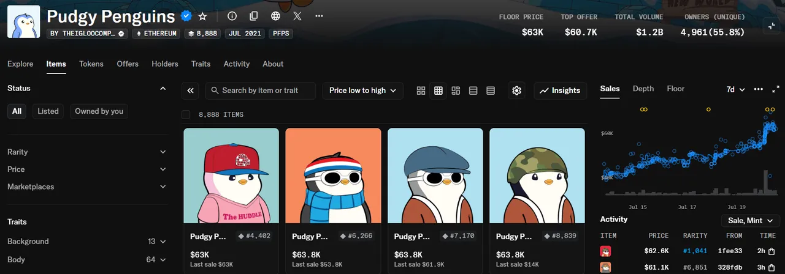Favorite the collection with the star icon

pyautogui.click(x=202, y=16)
